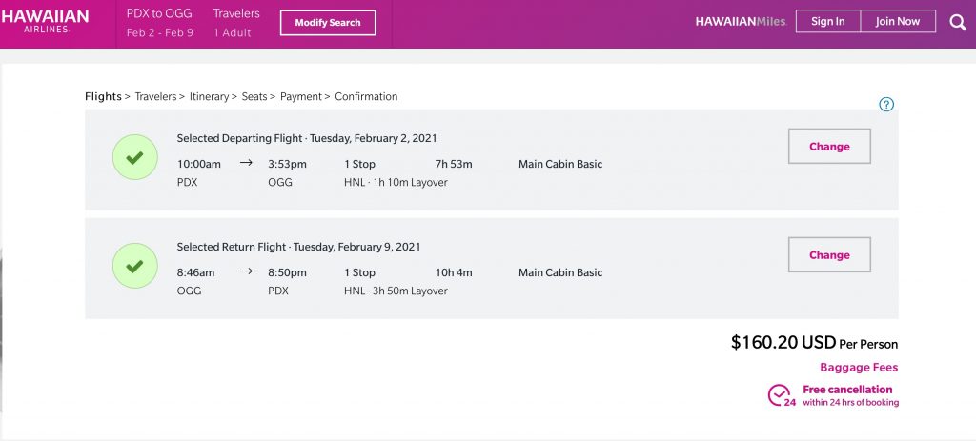Click the departing flight green checkmark
Viewport: 976px width, 441px height.
pos(134,158)
